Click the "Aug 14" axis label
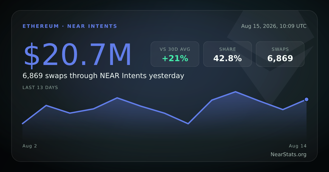This screenshot has width=329, height=172. pos(298,146)
